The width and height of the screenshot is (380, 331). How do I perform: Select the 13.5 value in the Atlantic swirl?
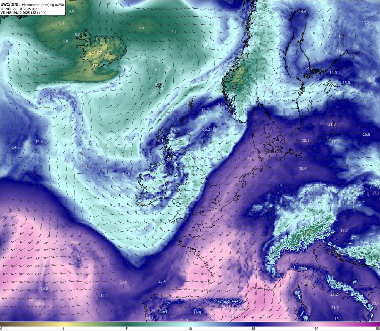click(53, 95)
